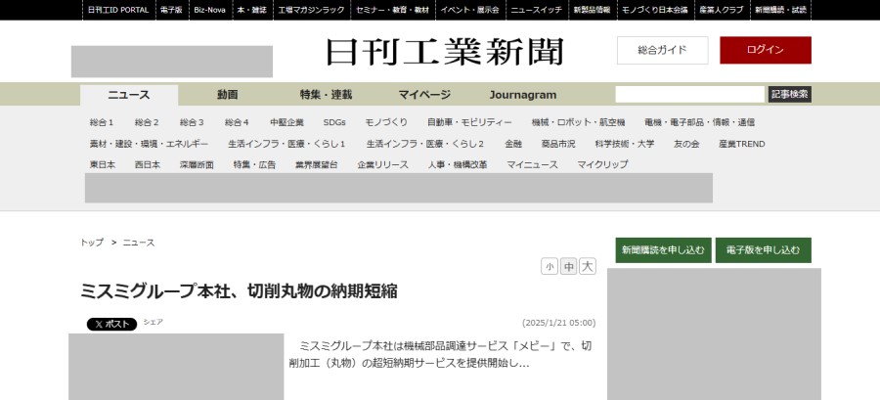Click トップ breadcrumb link
Viewport: 880px width, 400px height.
(92, 243)
